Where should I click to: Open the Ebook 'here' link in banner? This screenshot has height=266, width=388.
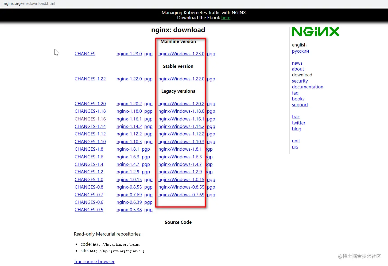(226, 18)
